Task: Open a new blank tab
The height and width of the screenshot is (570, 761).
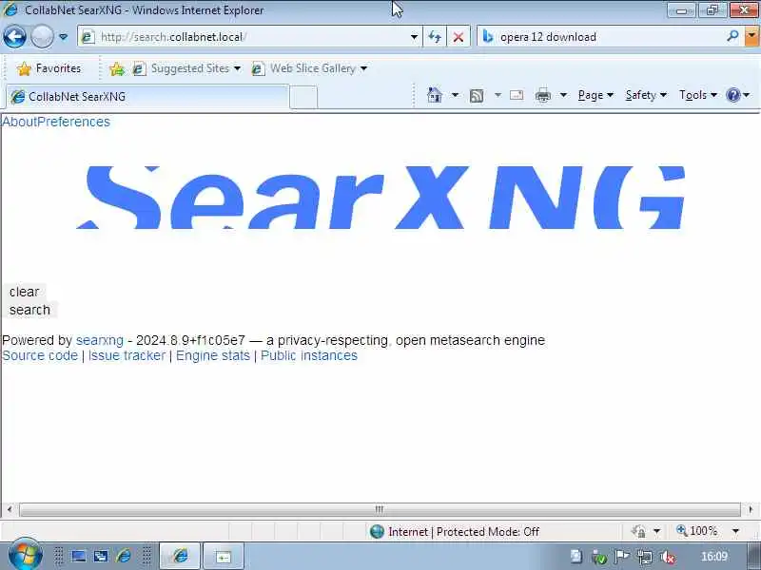Action: coord(303,97)
